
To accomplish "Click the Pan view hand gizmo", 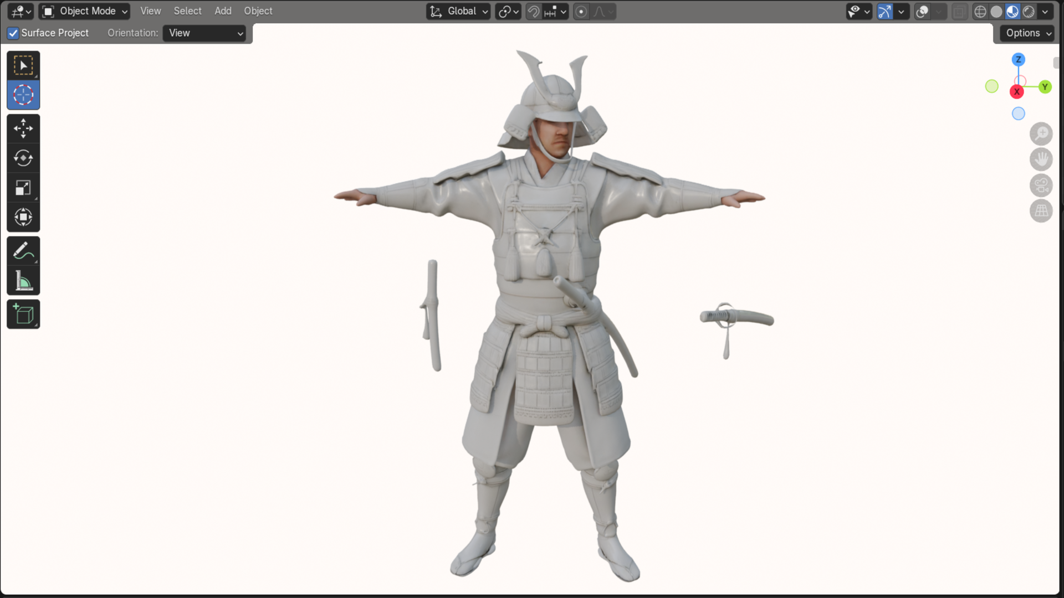I will (x=1041, y=159).
